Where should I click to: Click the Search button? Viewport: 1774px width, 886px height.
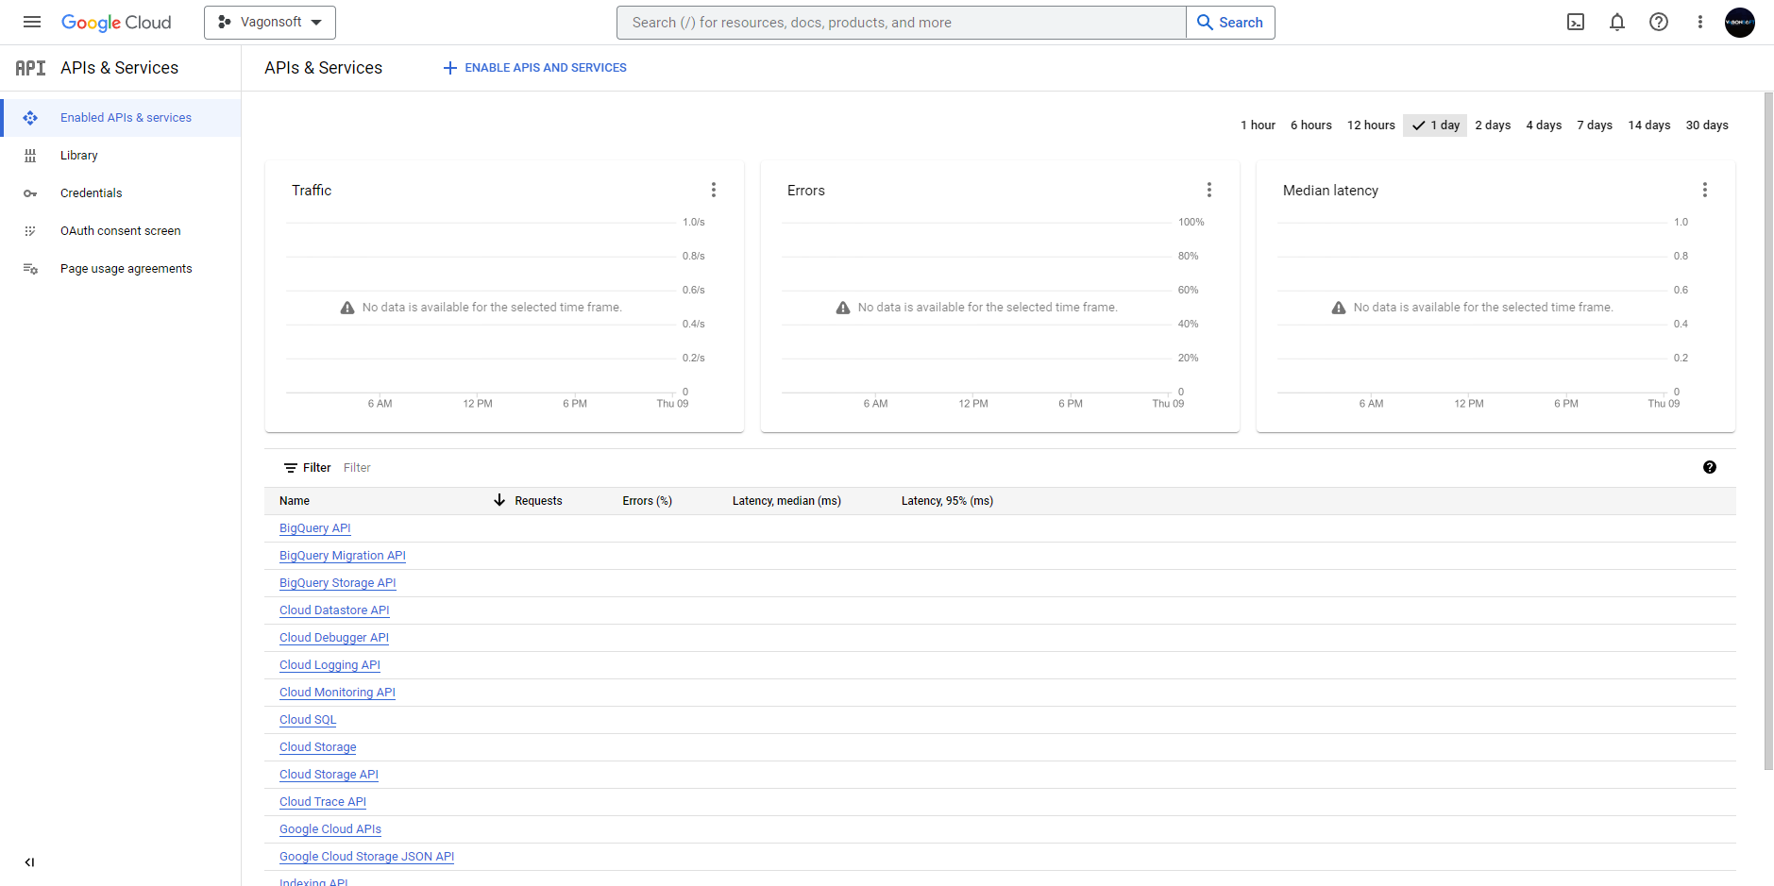coord(1230,23)
